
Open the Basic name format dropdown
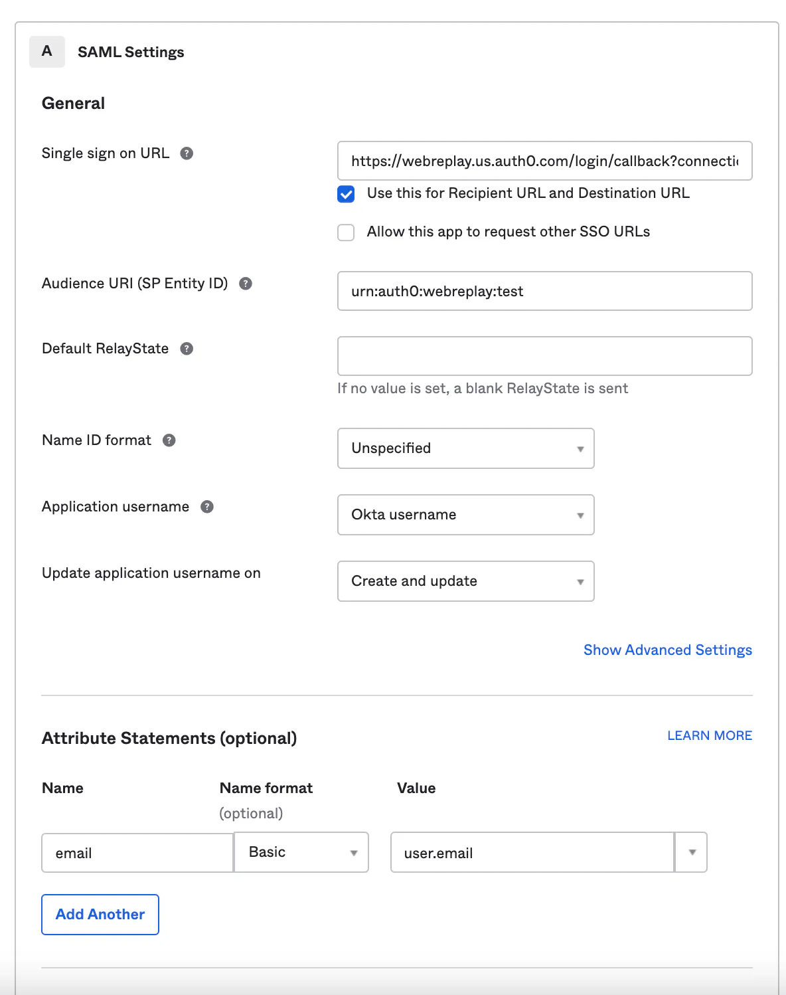(x=302, y=852)
